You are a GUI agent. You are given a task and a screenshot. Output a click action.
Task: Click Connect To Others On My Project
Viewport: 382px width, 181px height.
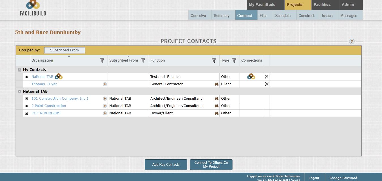point(211,165)
